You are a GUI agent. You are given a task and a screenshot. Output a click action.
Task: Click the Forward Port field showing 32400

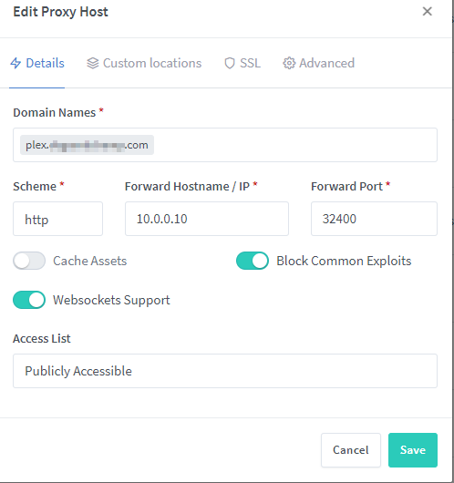[x=374, y=219]
